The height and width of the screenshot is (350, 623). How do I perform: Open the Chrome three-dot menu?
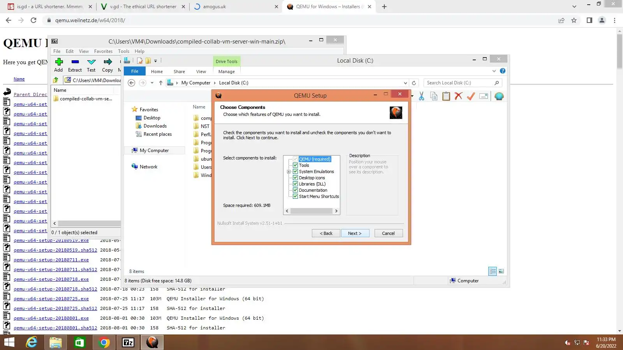615,20
